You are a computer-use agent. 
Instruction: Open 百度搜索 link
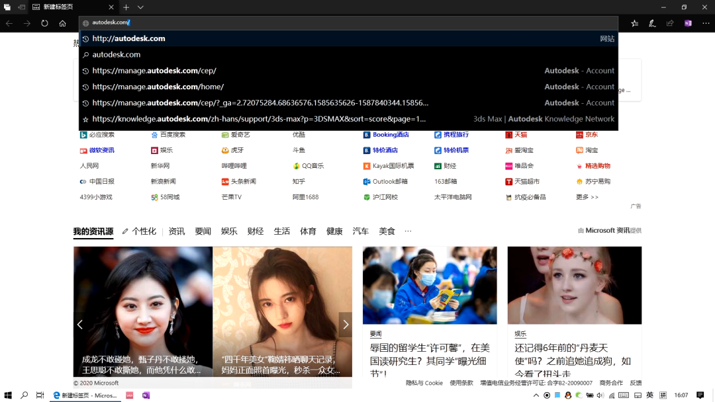point(168,135)
